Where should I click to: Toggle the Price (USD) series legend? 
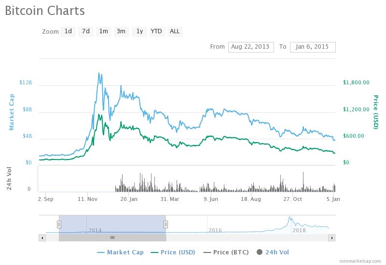coord(173,252)
